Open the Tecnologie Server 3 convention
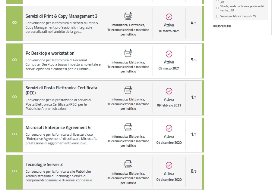The width and height of the screenshot is (272, 191). click(x=44, y=165)
